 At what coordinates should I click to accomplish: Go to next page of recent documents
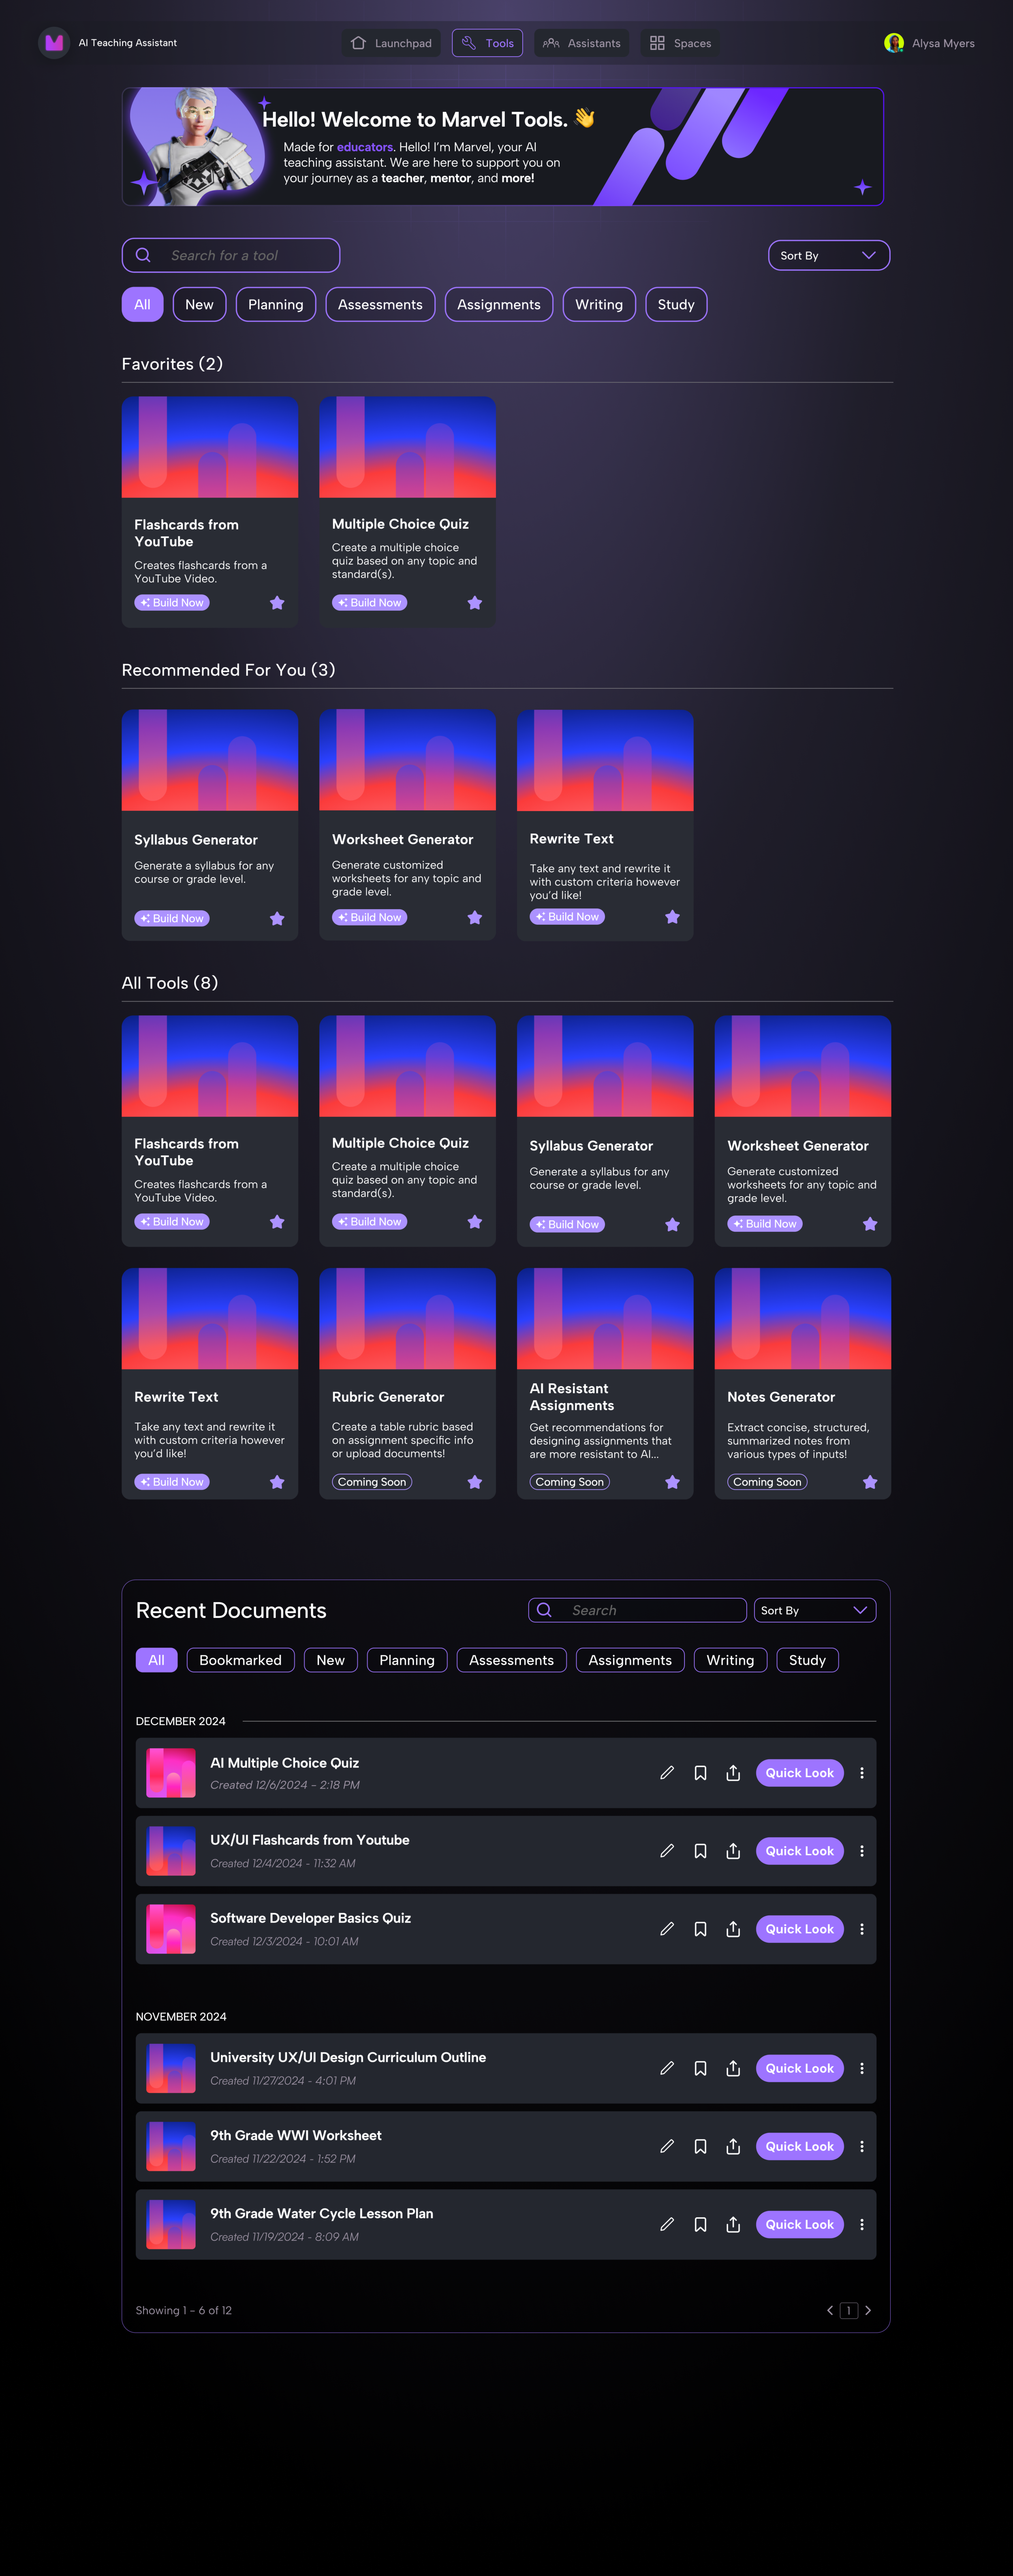[x=867, y=2310]
